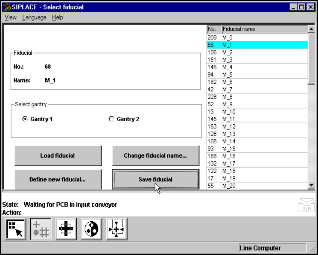The image size is (318, 255).
Task: Select fiducial row 146 M_4
Action: 257,67
